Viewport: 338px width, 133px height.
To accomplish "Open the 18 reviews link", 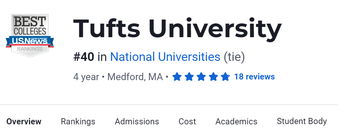I will click(254, 77).
